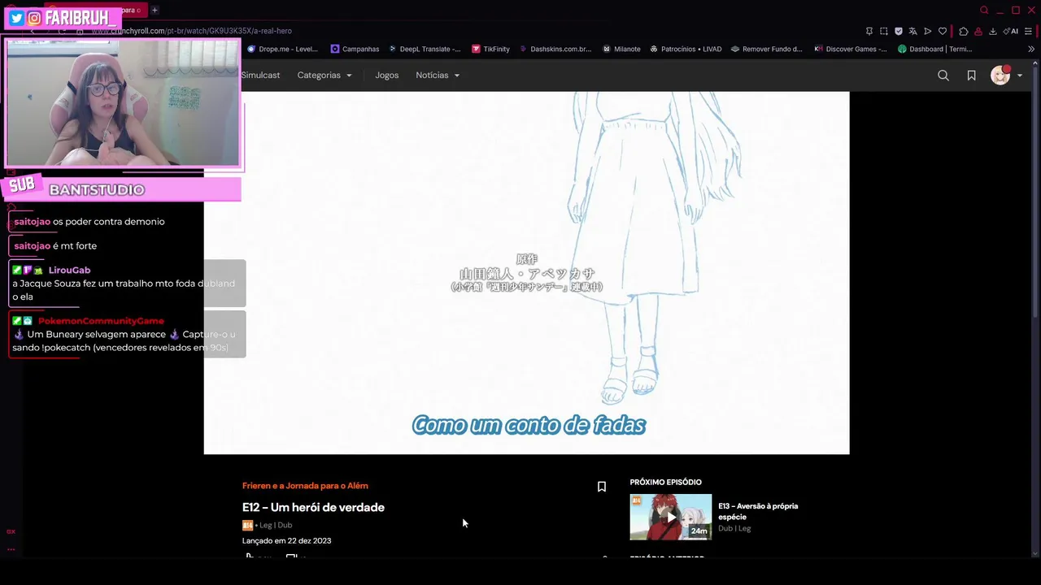Viewport: 1041px width, 585px height.
Task: Click the heart bookmark icon in the address bar
Action: pos(943,31)
